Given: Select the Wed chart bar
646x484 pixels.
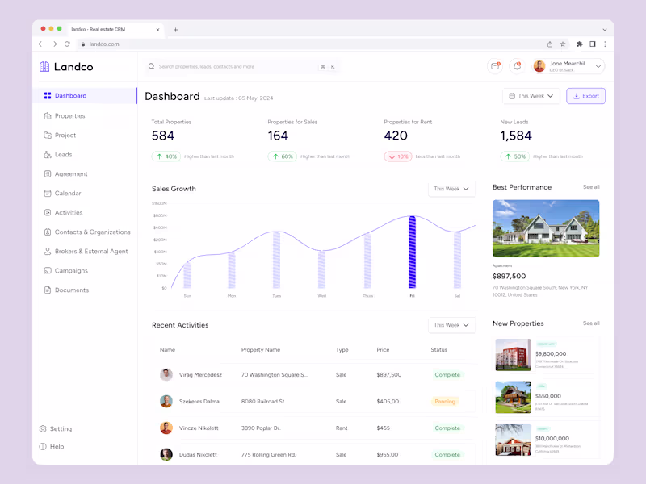Looking at the screenshot, I should (x=321, y=269).
